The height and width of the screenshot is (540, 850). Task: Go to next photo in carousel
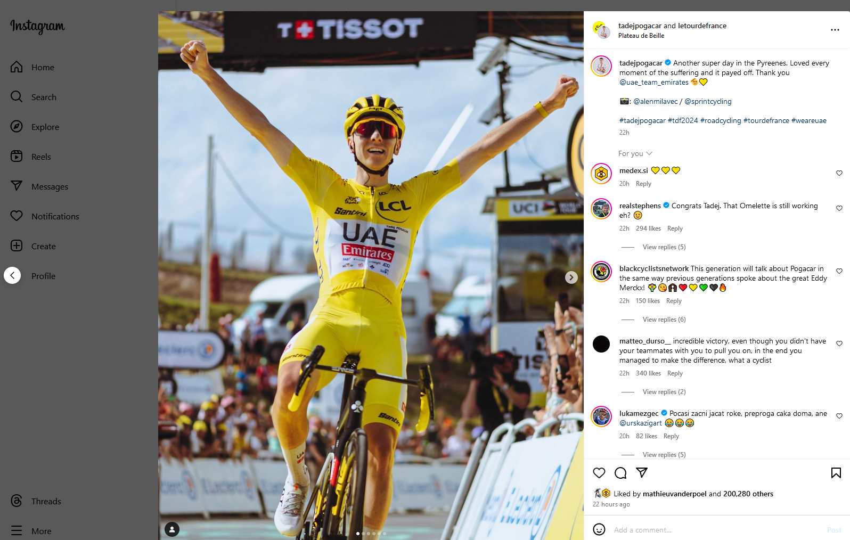(571, 277)
